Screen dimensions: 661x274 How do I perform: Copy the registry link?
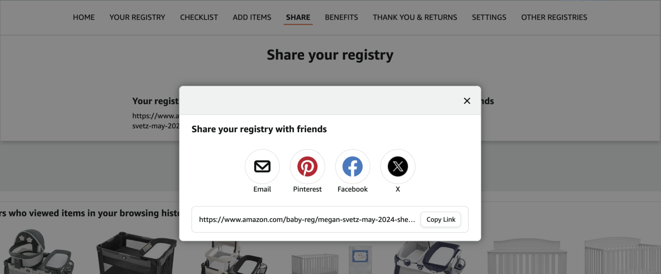click(x=441, y=219)
